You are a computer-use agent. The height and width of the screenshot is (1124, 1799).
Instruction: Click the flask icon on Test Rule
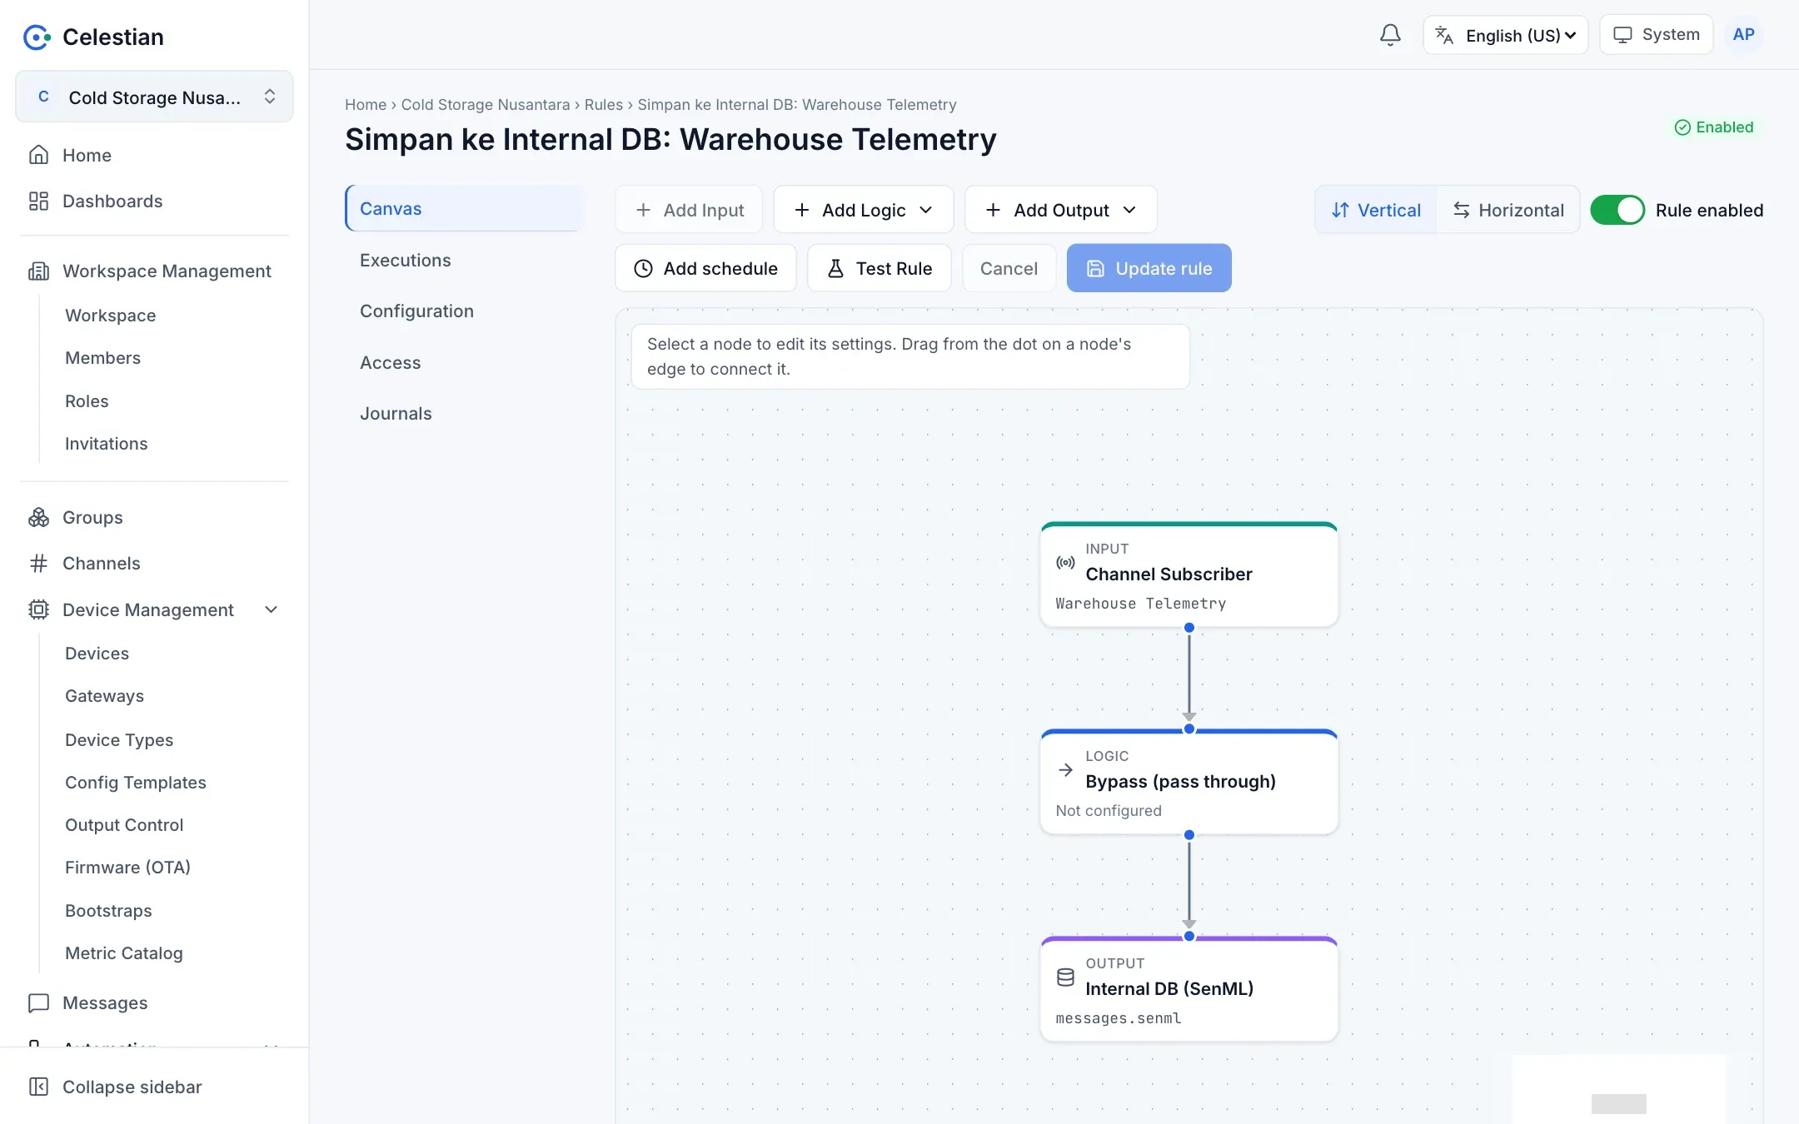835,268
